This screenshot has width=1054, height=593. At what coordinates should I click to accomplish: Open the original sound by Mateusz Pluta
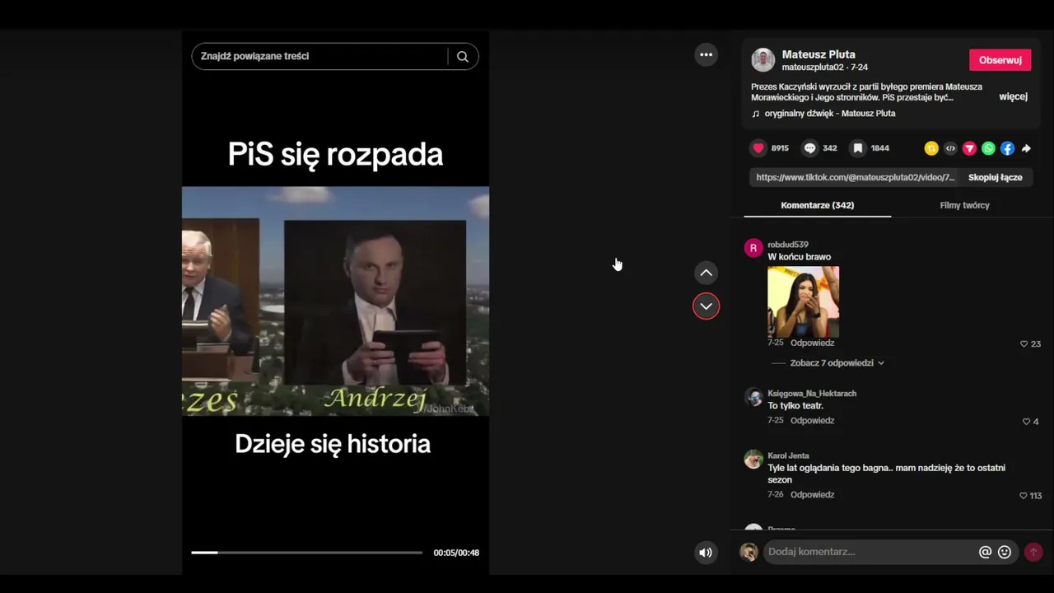point(823,114)
